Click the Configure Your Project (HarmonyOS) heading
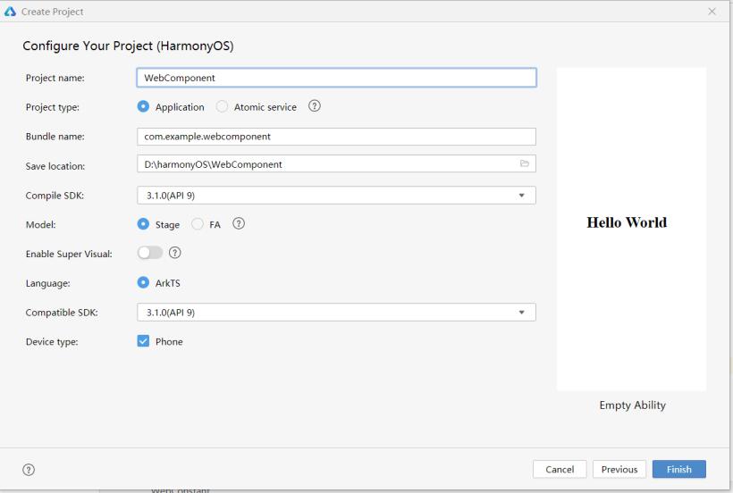Screen dimensions: 733x493 pos(128,46)
